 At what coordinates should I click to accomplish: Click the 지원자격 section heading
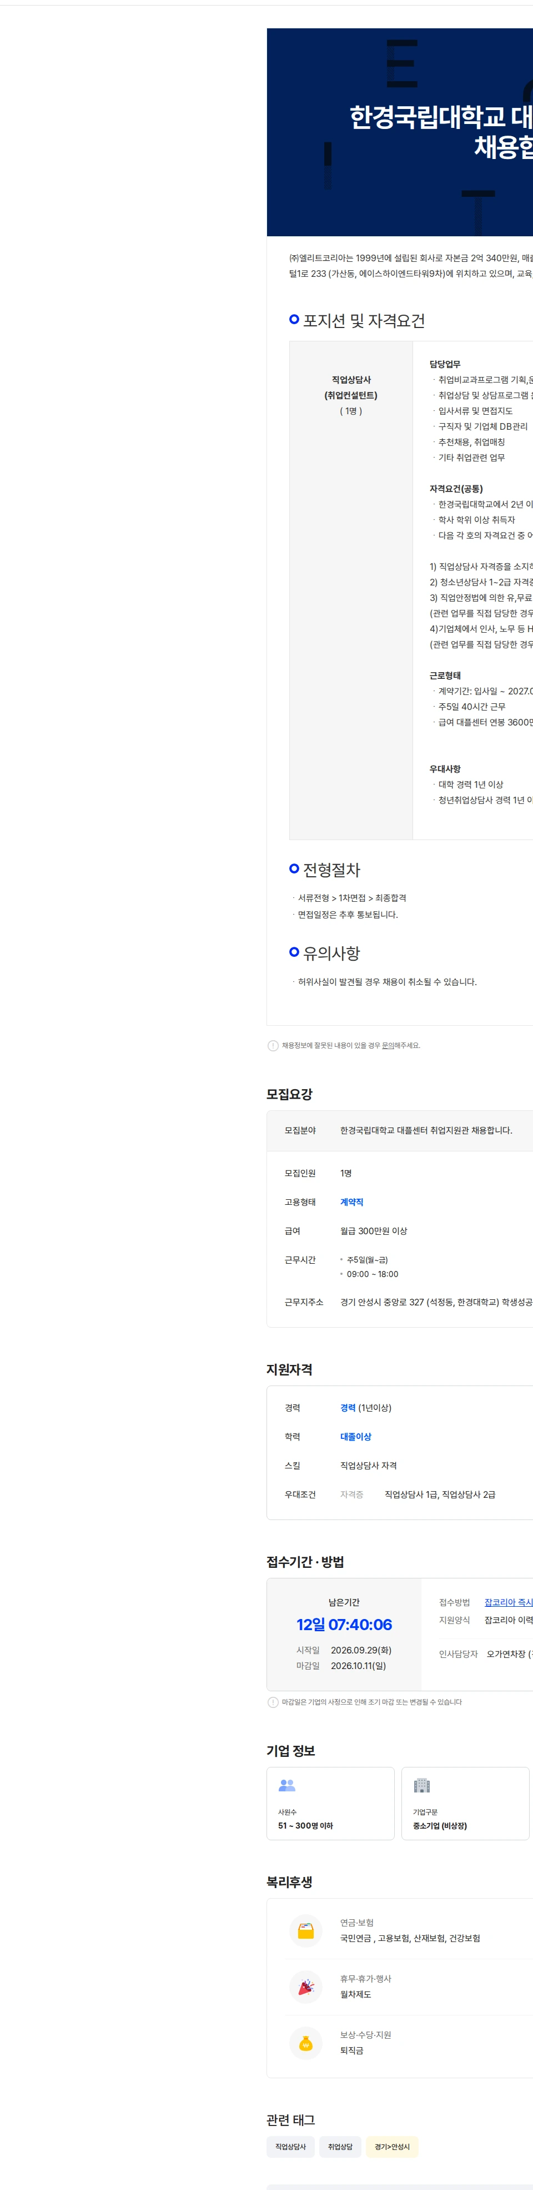[x=289, y=1369]
